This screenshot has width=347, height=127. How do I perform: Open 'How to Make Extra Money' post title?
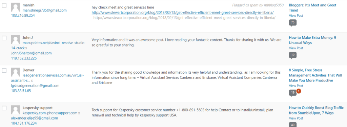tap(312, 40)
